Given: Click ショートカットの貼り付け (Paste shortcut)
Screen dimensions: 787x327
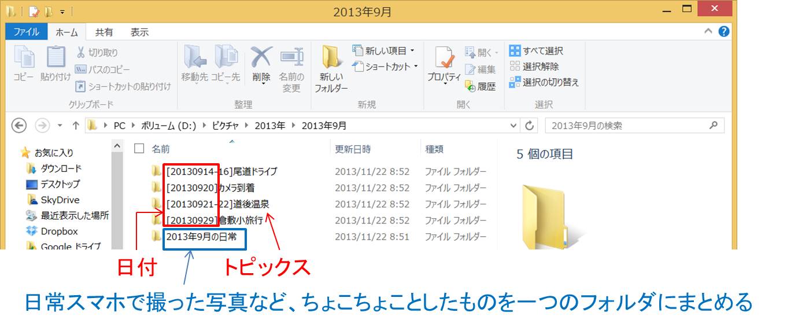Looking at the screenshot, I should [x=123, y=86].
